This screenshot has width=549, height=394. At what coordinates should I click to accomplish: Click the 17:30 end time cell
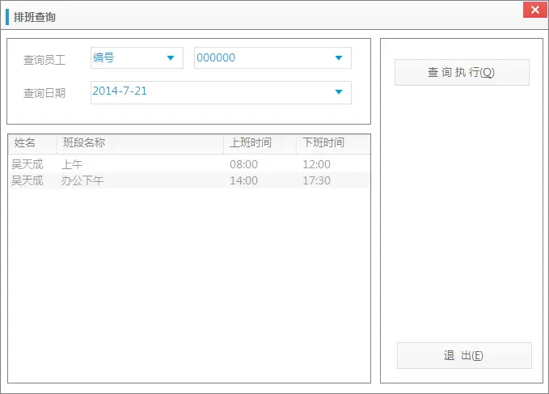316,180
